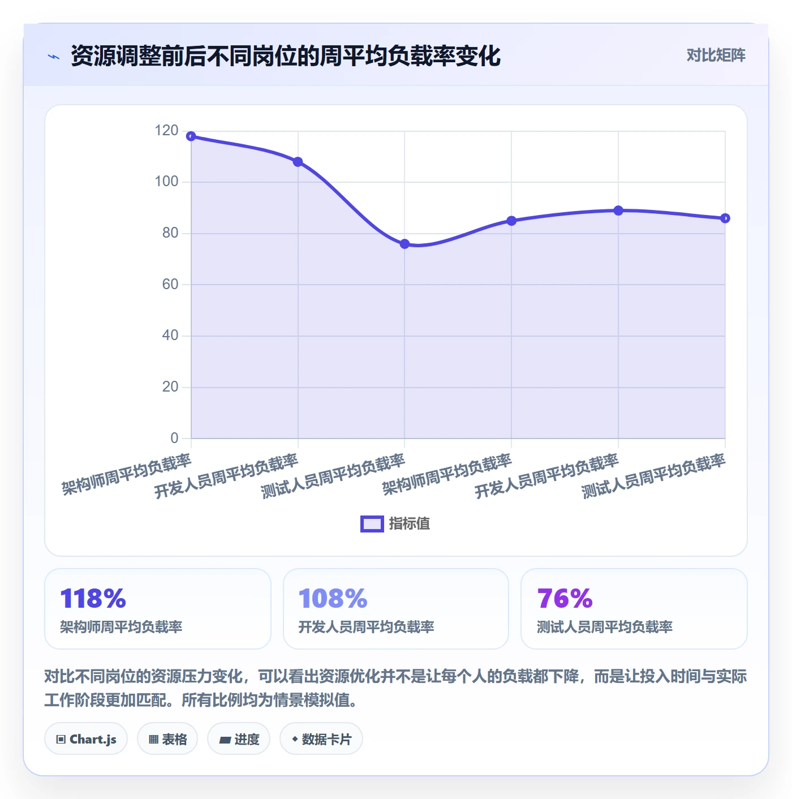The image size is (792, 799).
Task: Click the y-axis label 80
Action: click(x=170, y=233)
